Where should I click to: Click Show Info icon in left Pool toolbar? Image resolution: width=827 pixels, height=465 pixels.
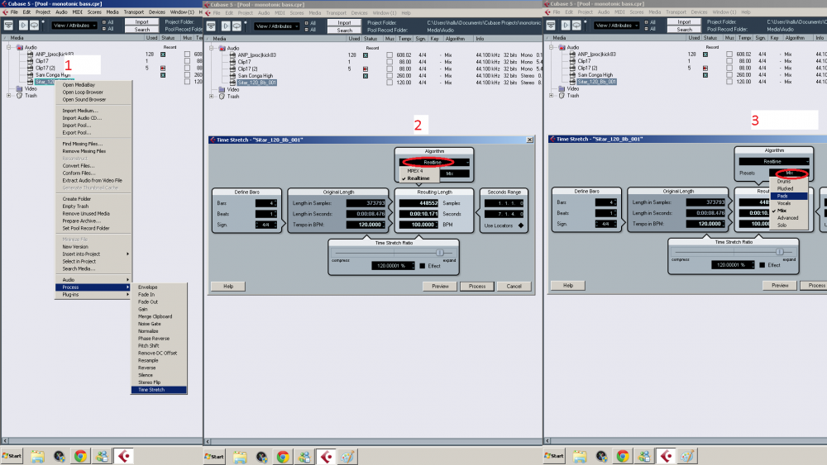click(x=8, y=25)
